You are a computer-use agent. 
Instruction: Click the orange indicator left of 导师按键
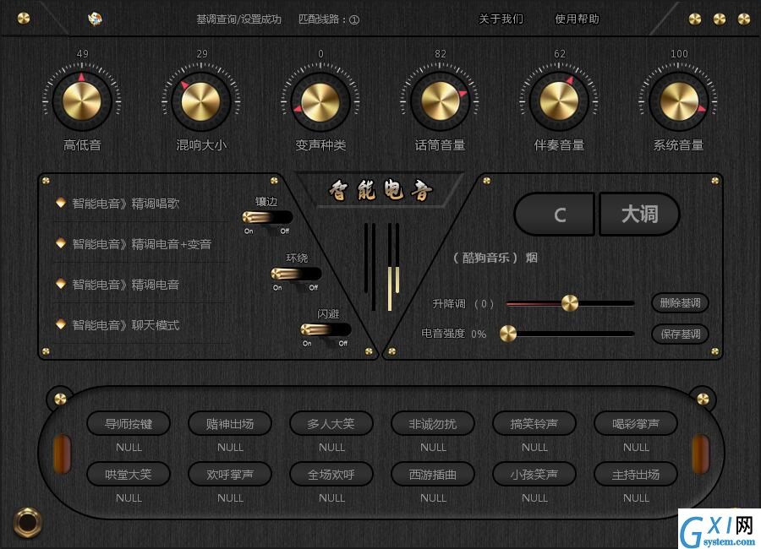tap(62, 454)
